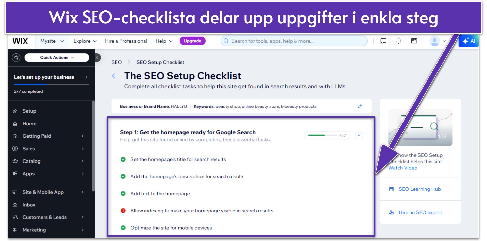Go back using the arrow beside checklist title
The width and height of the screenshot is (487, 241).
[x=114, y=76]
